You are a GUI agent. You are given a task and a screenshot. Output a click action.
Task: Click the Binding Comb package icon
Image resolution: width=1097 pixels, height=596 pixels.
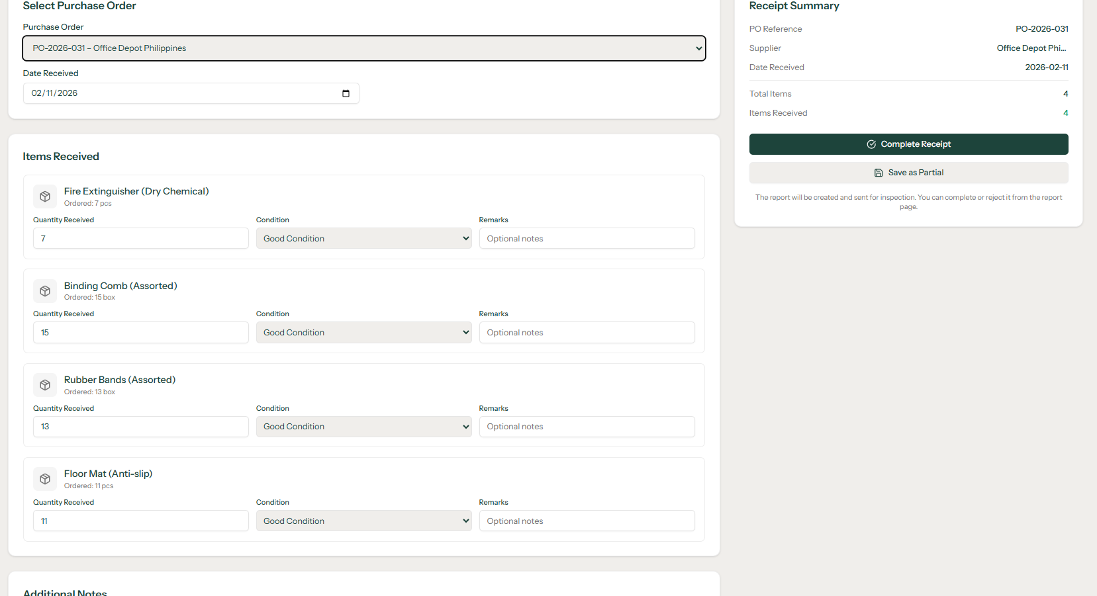(45, 291)
